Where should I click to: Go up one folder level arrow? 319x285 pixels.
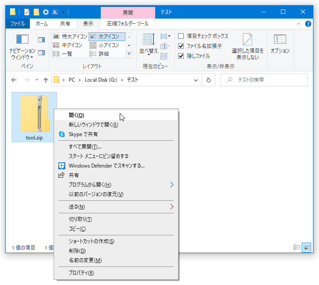[46, 80]
